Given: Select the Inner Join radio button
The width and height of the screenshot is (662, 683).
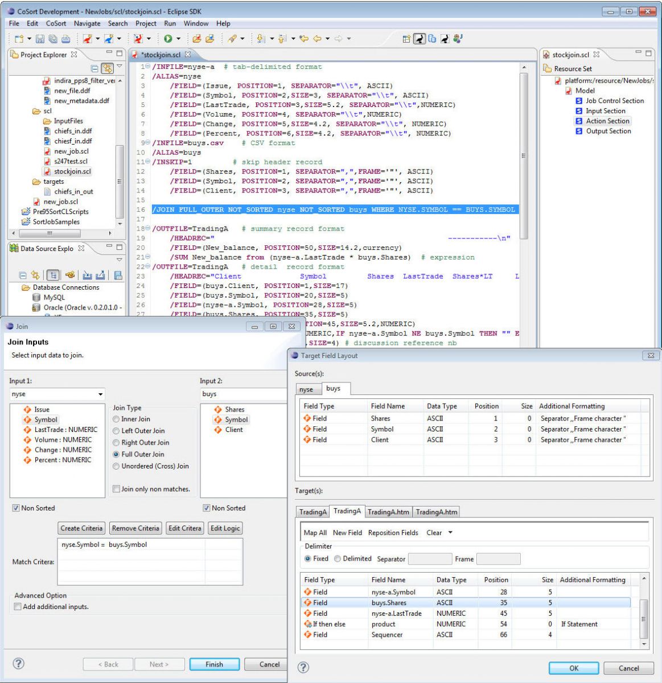Looking at the screenshot, I should coord(116,419).
